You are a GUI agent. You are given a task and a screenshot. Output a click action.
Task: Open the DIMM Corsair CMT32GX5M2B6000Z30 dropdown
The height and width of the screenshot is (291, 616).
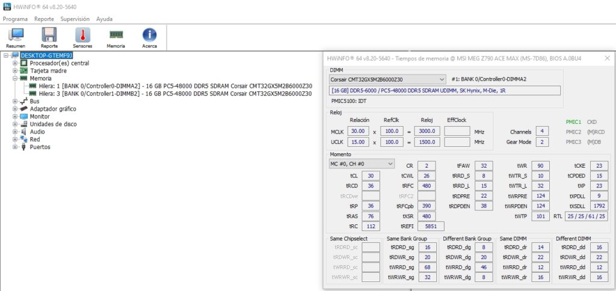387,79
